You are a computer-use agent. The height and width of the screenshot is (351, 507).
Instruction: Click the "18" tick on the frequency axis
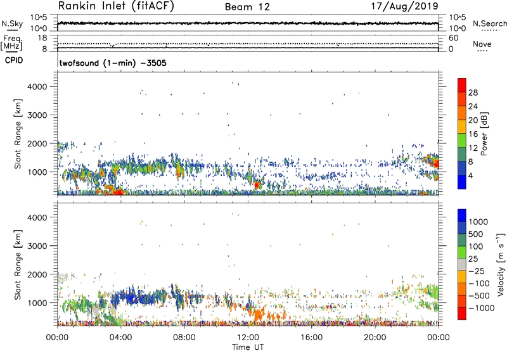click(42, 38)
